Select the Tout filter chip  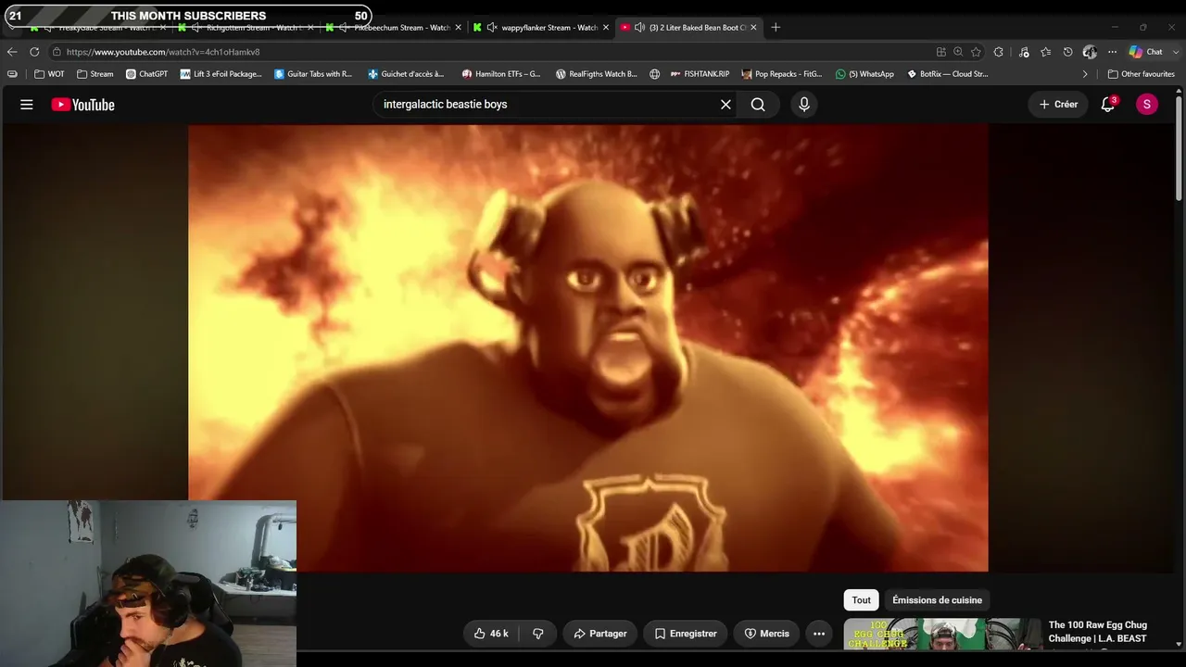(862, 600)
